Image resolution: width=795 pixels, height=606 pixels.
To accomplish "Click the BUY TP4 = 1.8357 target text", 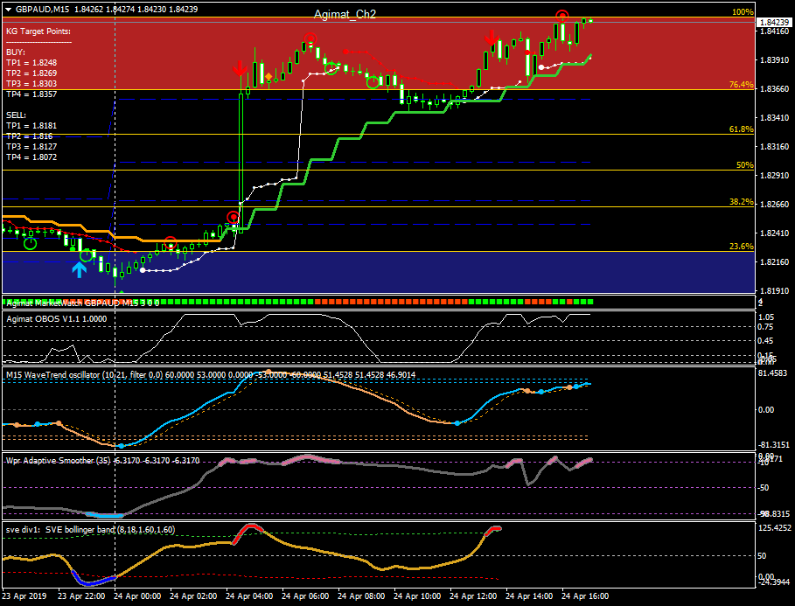I will tap(31, 94).
